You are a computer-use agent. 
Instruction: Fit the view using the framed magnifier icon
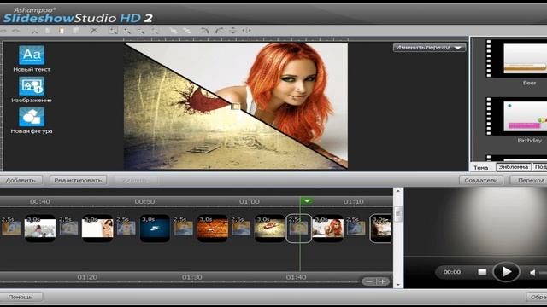[113, 31]
